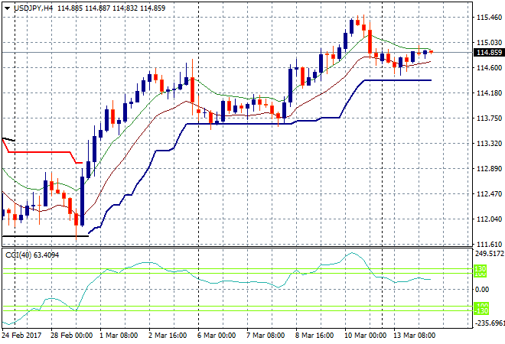505x344 pixels.
Task: Click the lowest candle wick on 28 Feb
Action: click(77, 234)
